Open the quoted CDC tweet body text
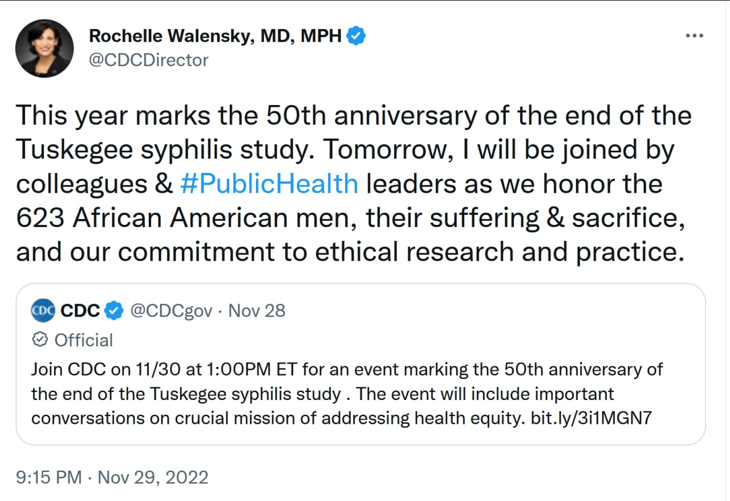730x501 pixels. tap(285, 394)
